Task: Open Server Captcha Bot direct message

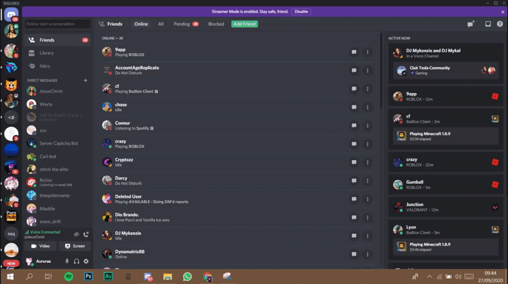Action: point(58,144)
